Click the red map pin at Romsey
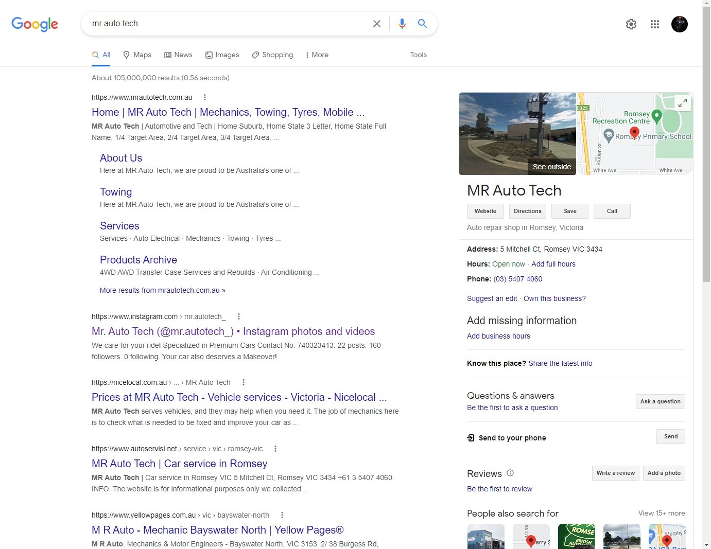 [x=635, y=134]
